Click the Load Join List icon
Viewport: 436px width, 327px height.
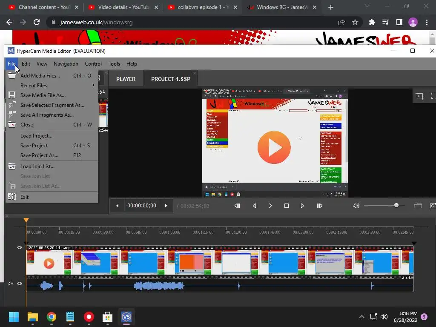coord(12,166)
